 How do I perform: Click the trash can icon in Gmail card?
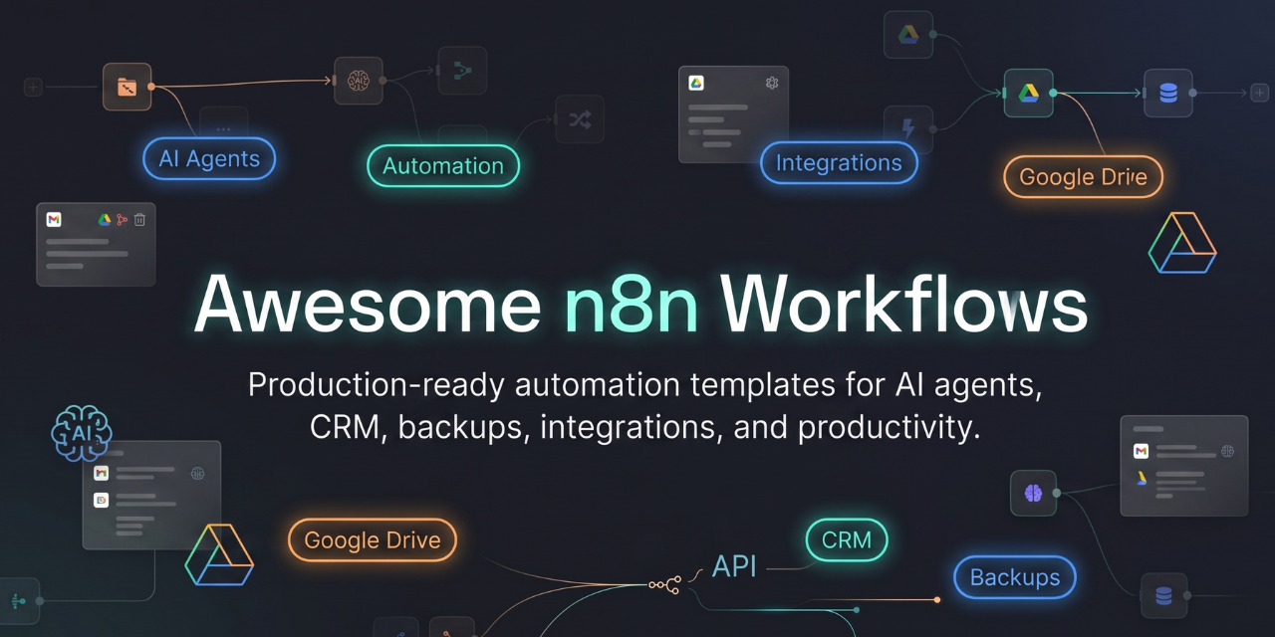pyautogui.click(x=139, y=219)
